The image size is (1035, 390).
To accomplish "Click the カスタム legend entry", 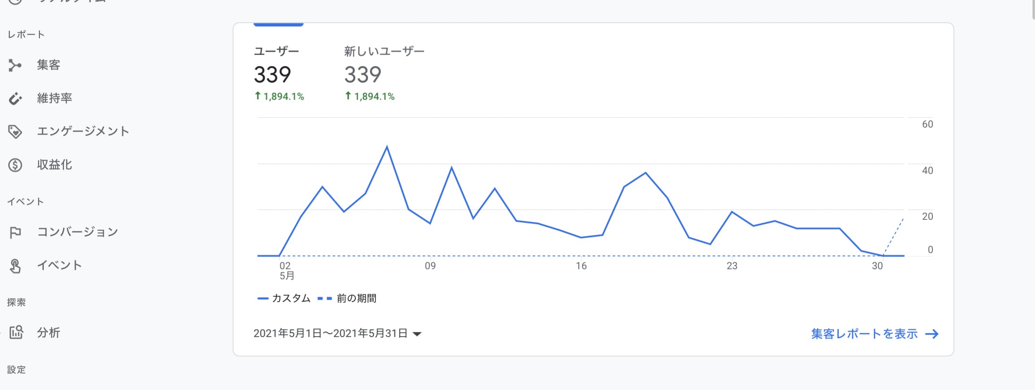I will click(x=284, y=298).
